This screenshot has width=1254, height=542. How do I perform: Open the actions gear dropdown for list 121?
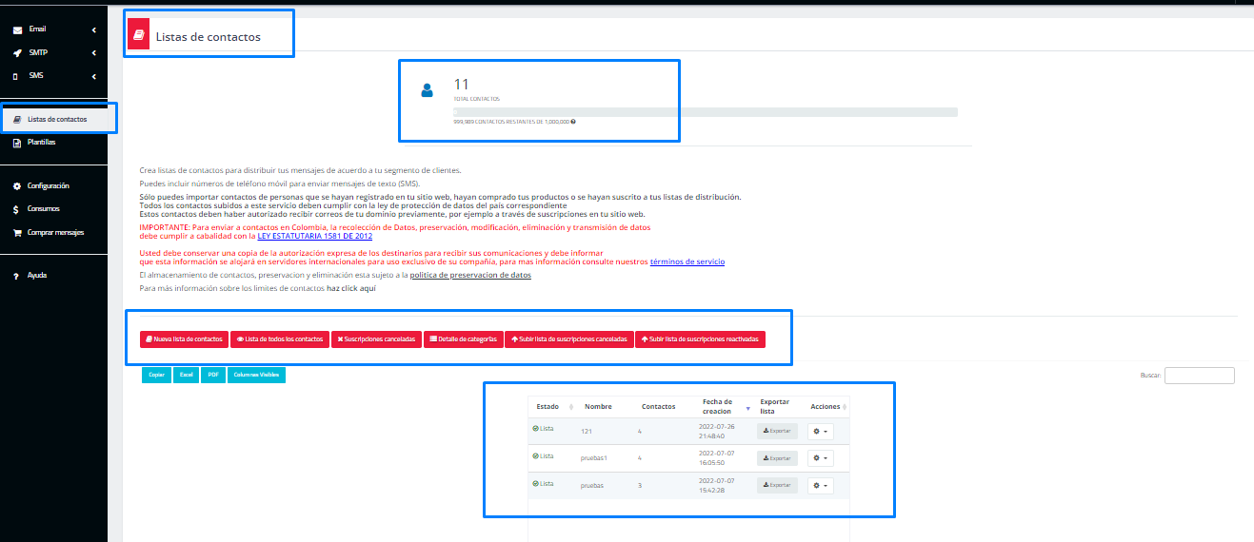pos(819,431)
